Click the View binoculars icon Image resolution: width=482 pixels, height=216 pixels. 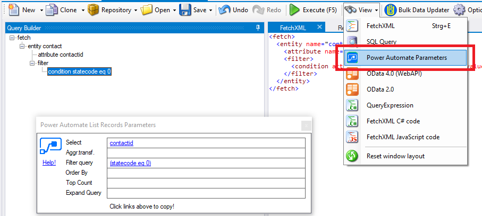(350, 10)
